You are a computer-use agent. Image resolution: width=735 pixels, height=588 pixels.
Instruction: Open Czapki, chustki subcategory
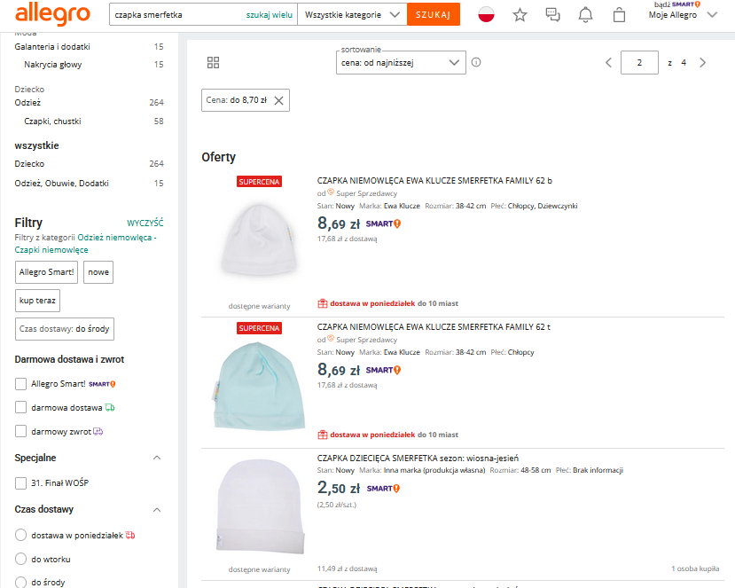coord(52,121)
